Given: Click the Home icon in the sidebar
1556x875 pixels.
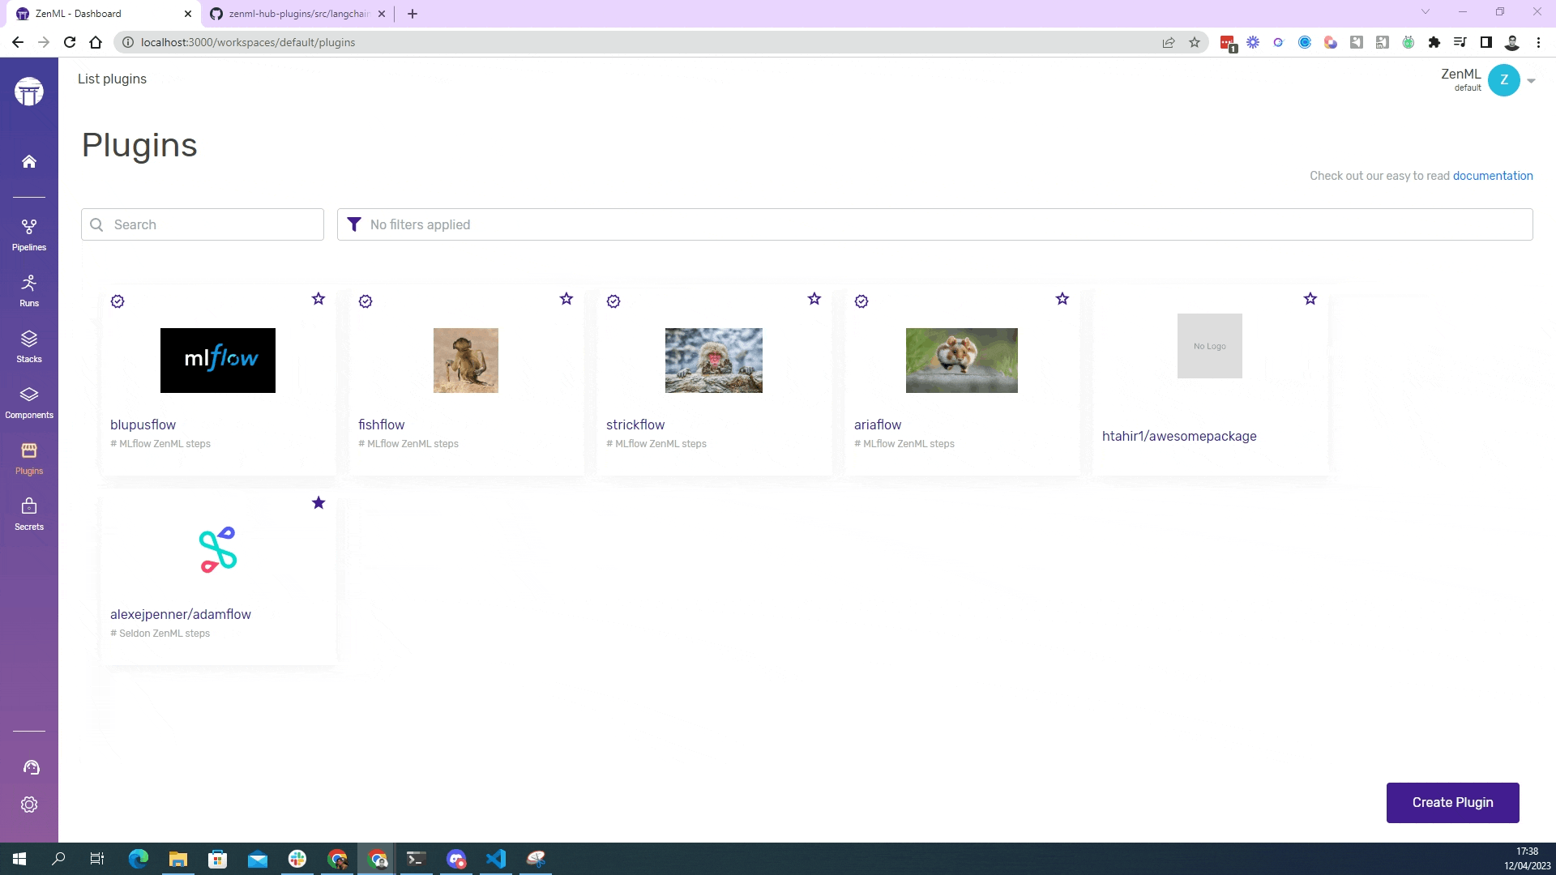Looking at the screenshot, I should click(x=29, y=161).
